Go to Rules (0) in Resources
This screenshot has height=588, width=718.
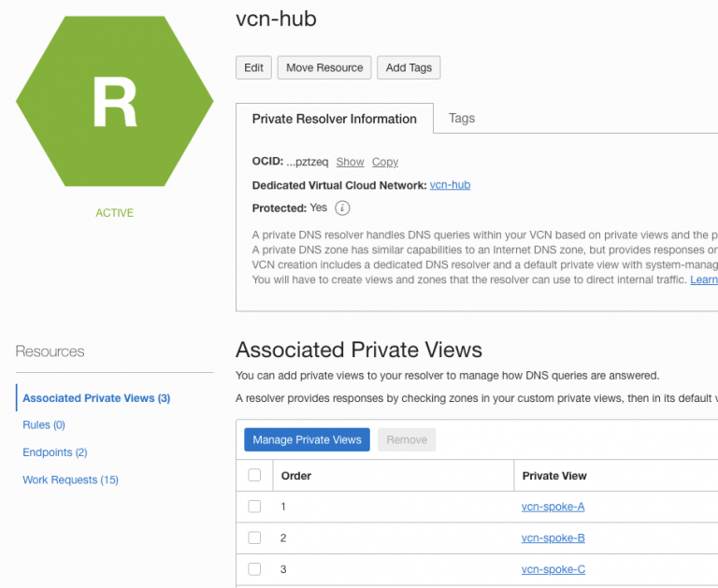(44, 425)
